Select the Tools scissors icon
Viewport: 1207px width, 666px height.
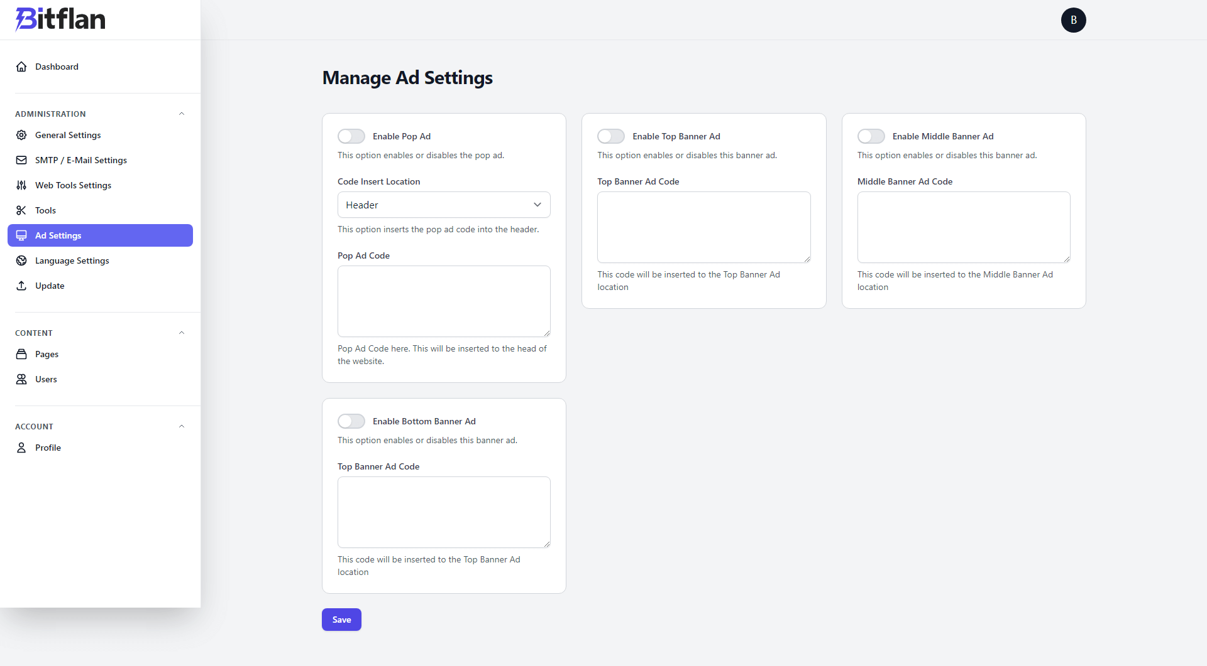[x=21, y=210]
